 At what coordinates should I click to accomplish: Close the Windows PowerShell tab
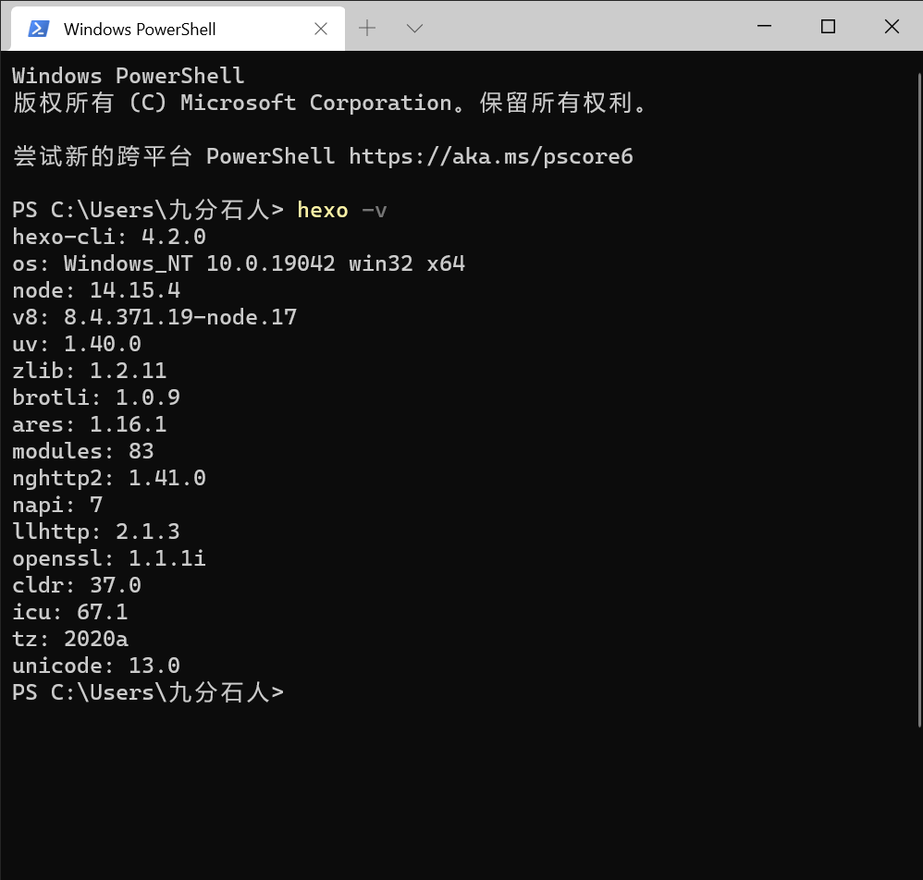coord(321,29)
